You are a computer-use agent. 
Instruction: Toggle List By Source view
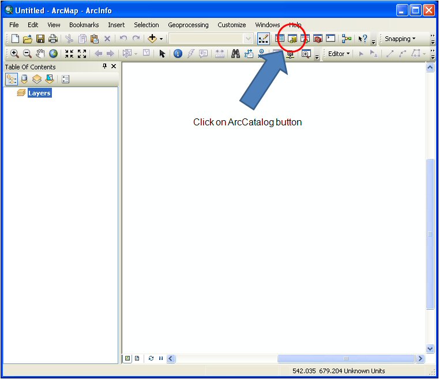coord(24,79)
